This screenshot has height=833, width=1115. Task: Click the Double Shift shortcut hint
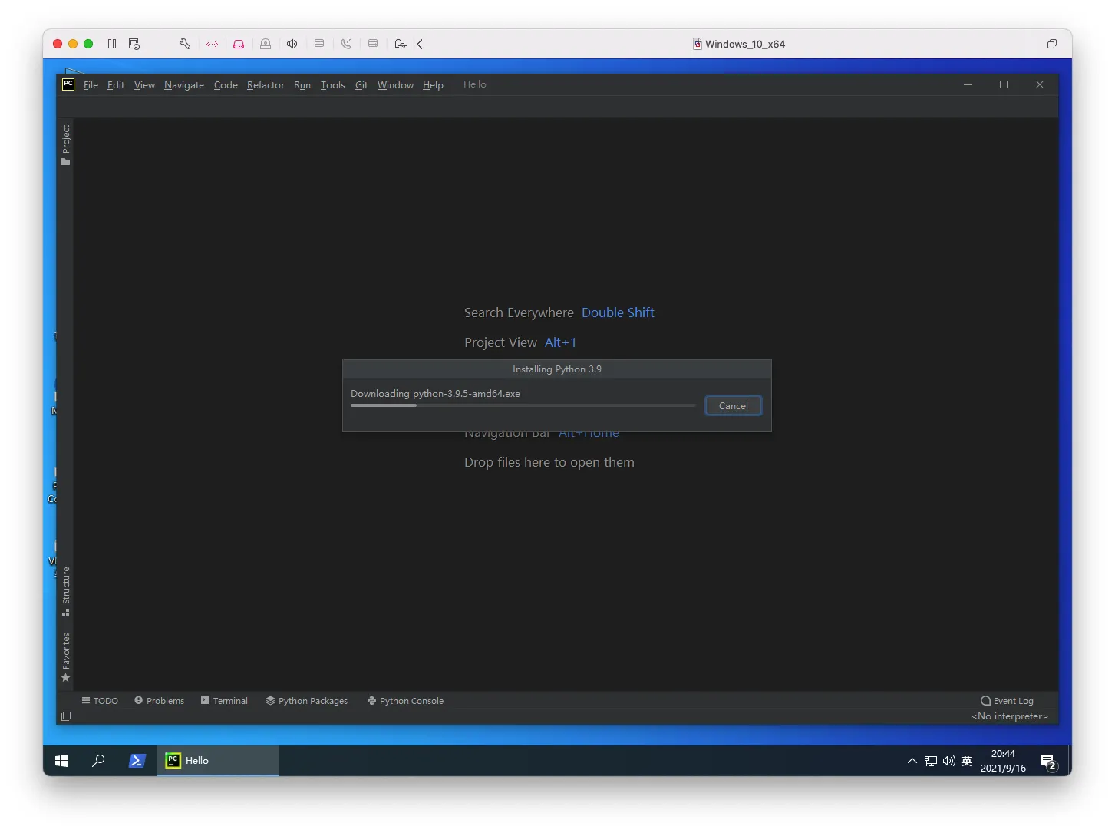point(618,312)
